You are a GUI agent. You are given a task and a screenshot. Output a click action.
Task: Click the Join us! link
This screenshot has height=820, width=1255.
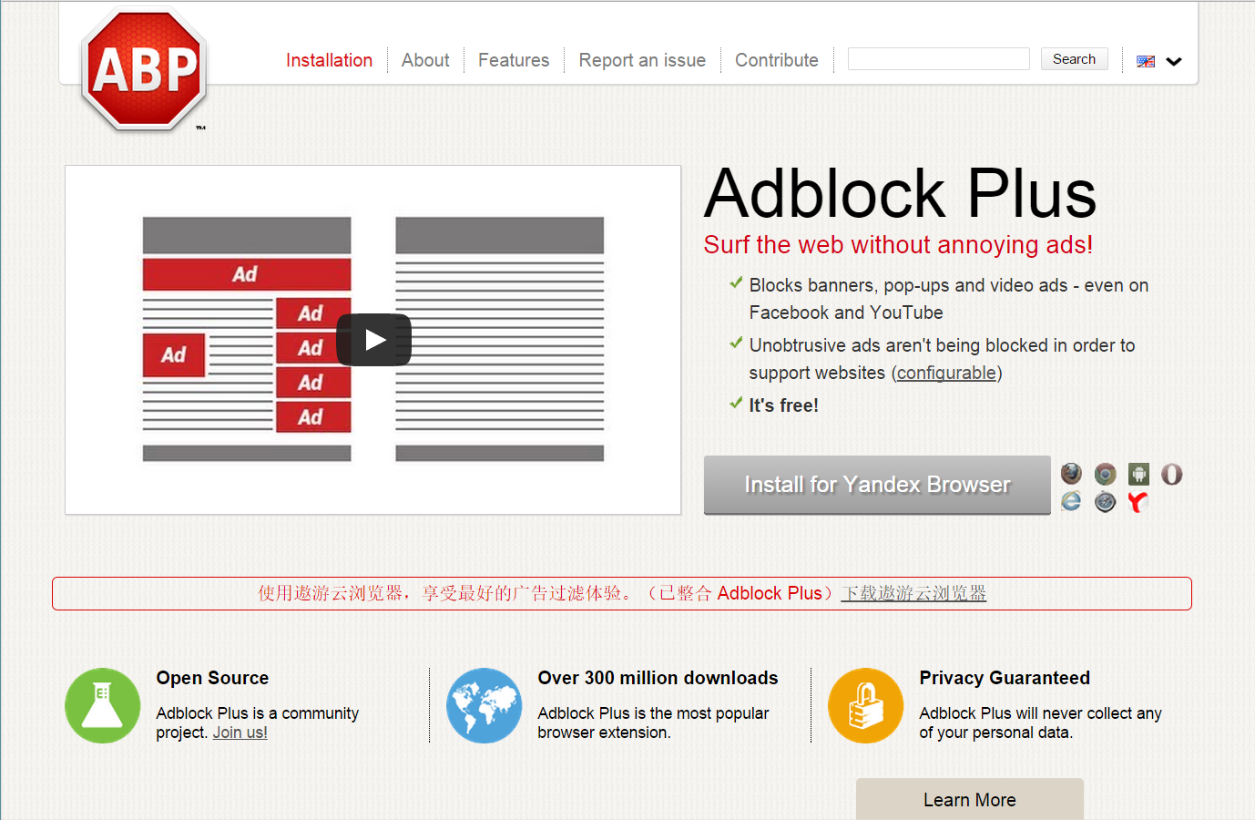[x=240, y=733]
